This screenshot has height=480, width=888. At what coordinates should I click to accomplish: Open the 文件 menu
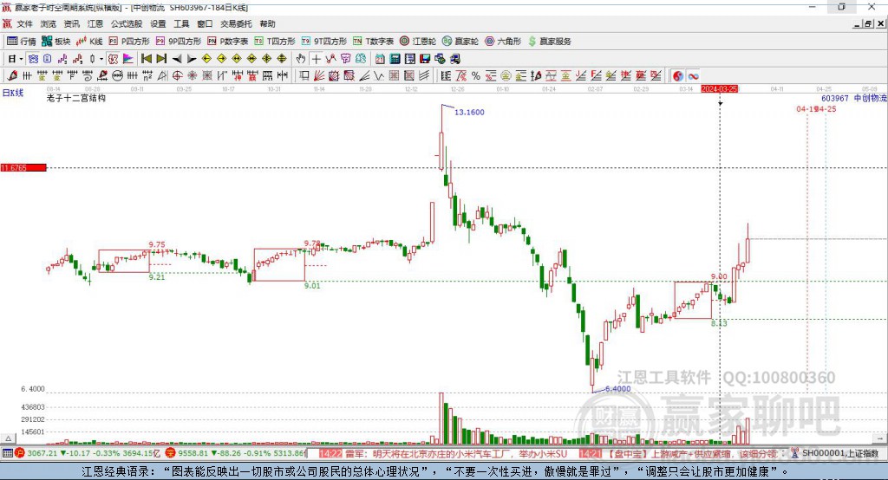(x=25, y=23)
